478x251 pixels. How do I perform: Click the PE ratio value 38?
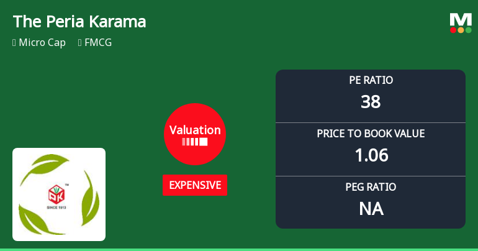click(371, 102)
